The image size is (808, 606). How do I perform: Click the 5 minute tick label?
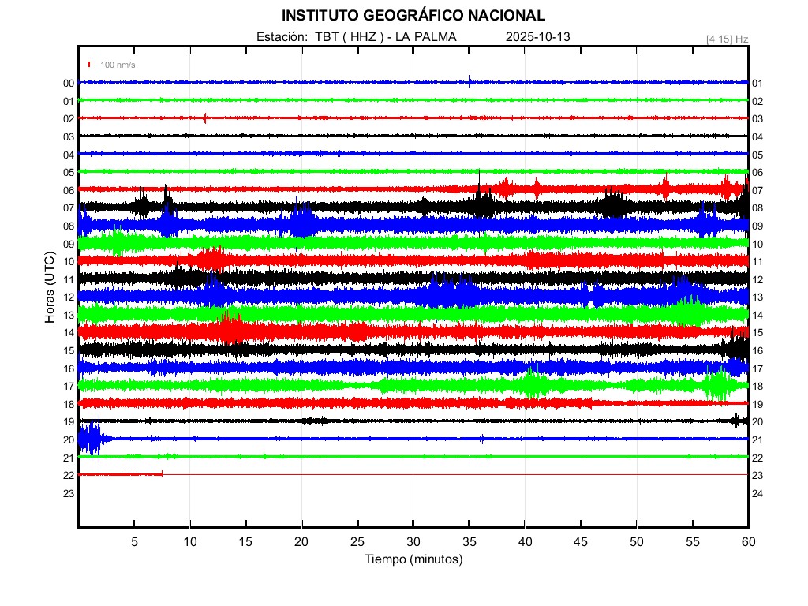tap(134, 541)
